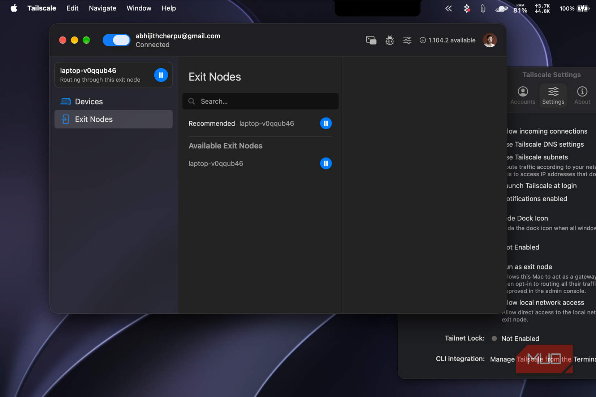Open the Navigate menu

coord(103,8)
